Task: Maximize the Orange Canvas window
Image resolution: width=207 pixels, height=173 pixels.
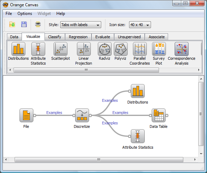Action: (x=185, y=3)
